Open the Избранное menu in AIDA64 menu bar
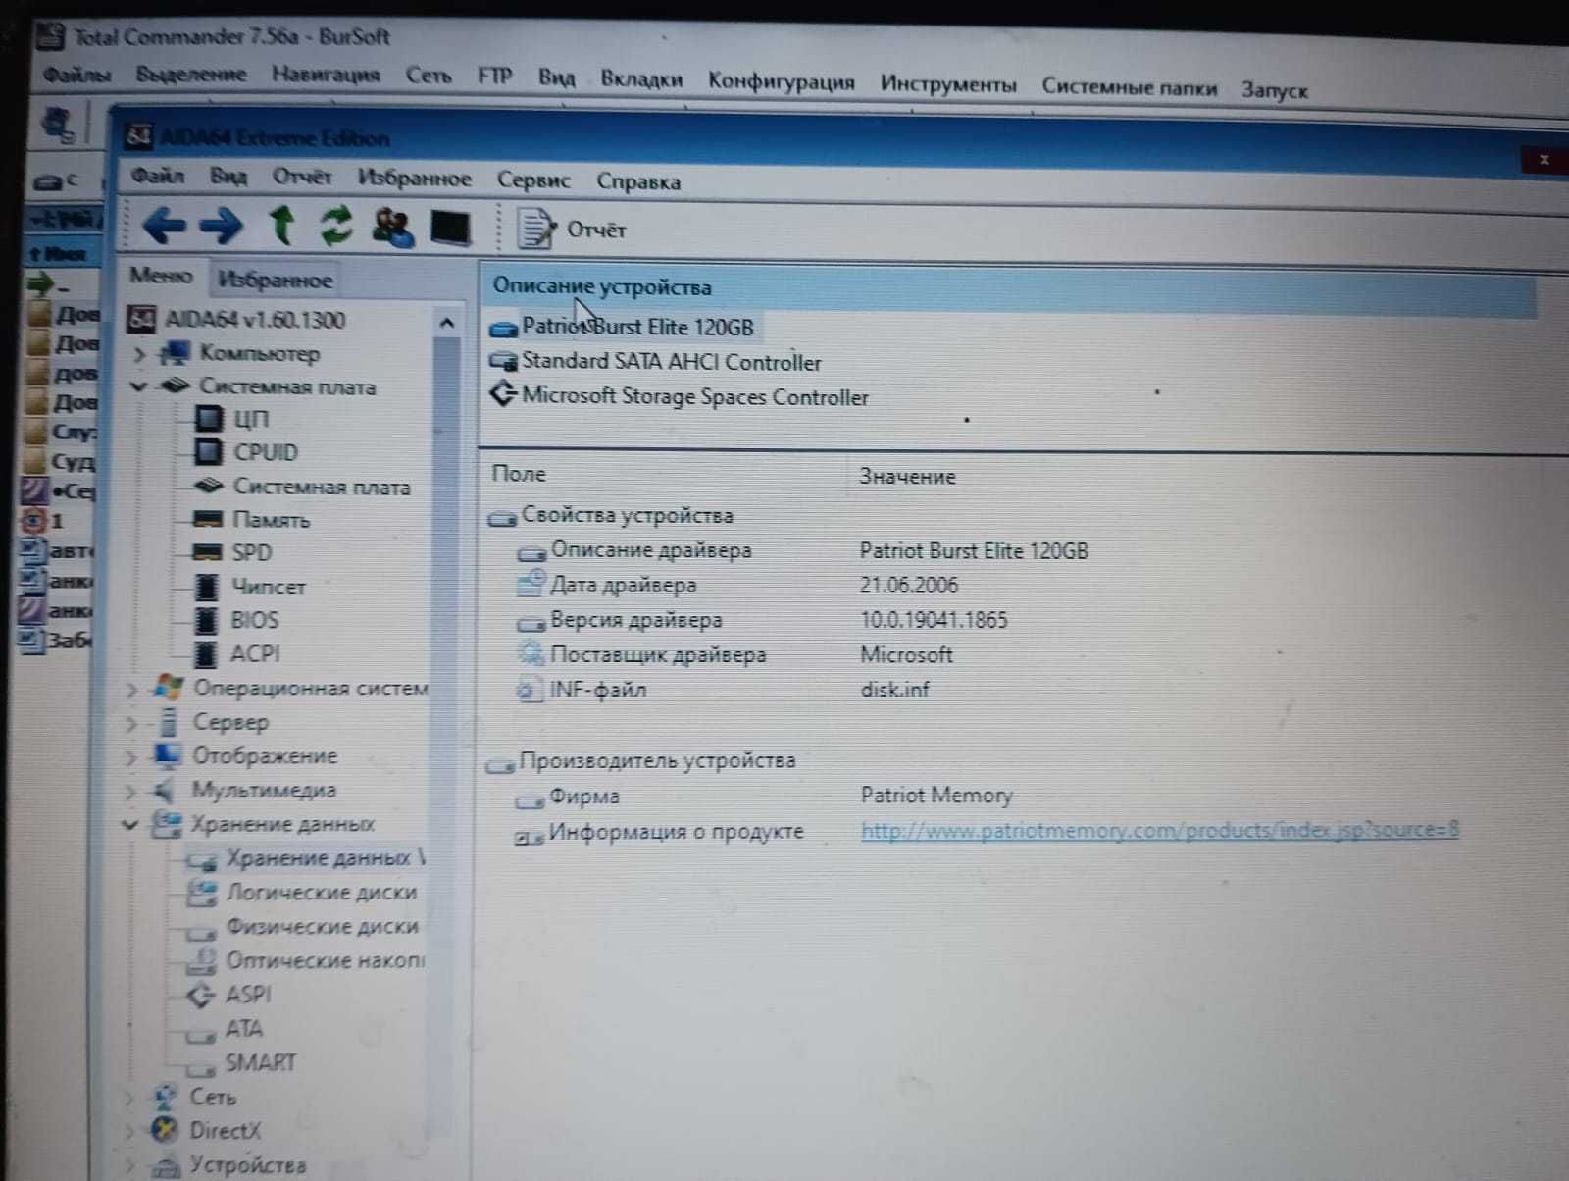1569x1181 pixels. coord(415,179)
